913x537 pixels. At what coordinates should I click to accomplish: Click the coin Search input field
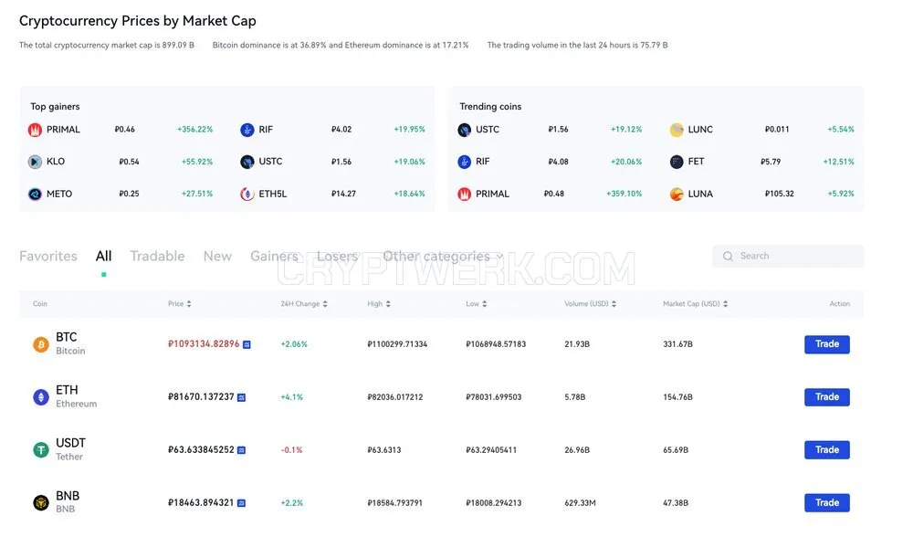coord(788,257)
